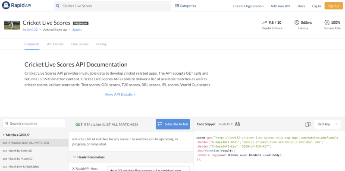The image size is (345, 171).
Task: Click the 9.8 / 10 popularity value
Action: point(275,22)
